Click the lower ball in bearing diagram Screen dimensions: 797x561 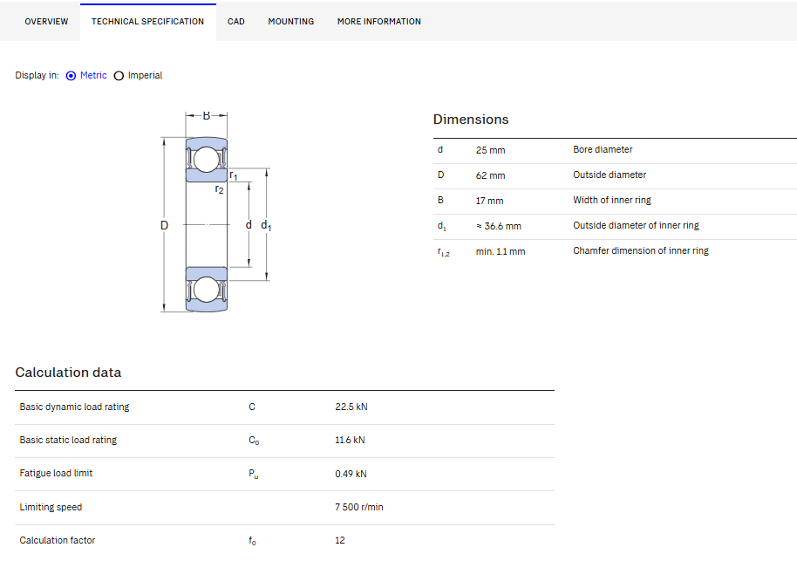(207, 290)
